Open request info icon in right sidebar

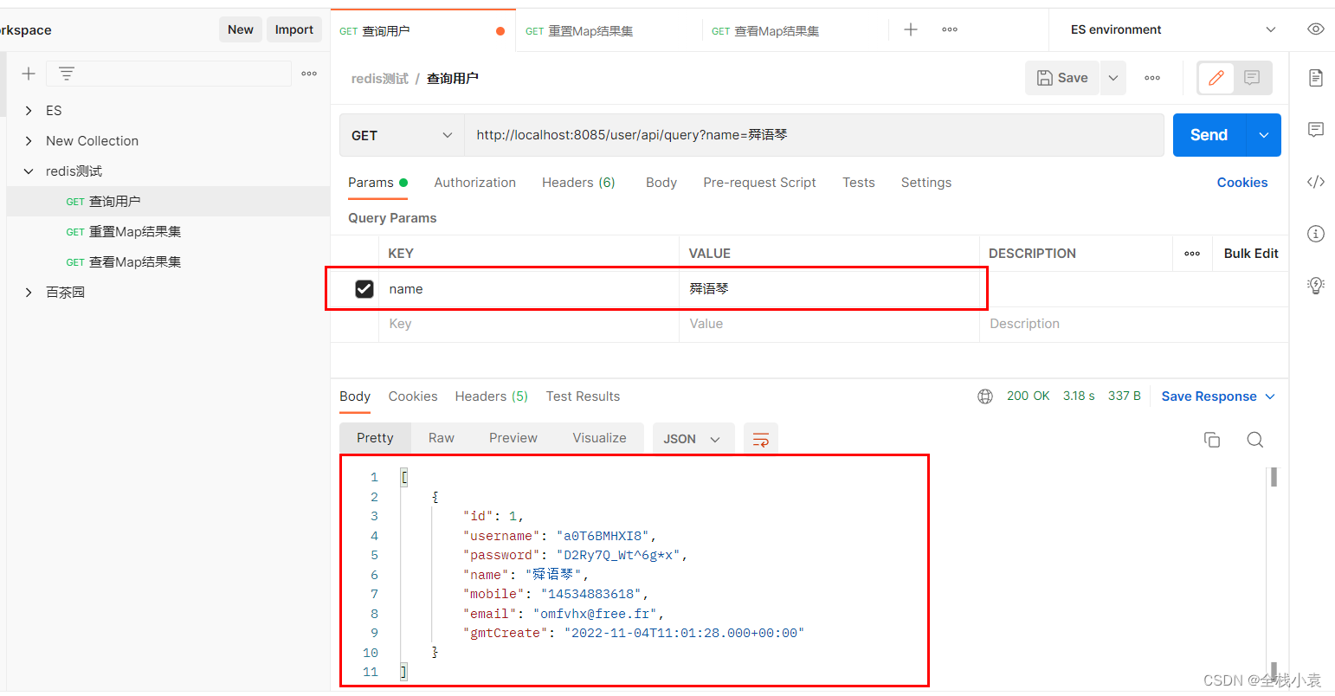point(1316,234)
